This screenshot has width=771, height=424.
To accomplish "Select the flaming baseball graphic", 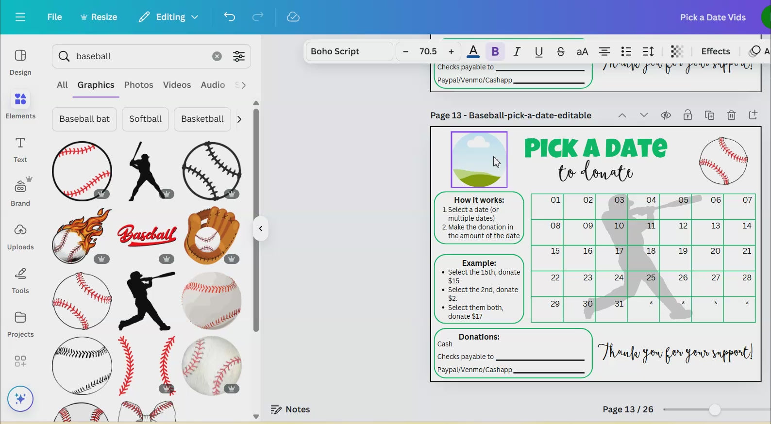I will [82, 236].
